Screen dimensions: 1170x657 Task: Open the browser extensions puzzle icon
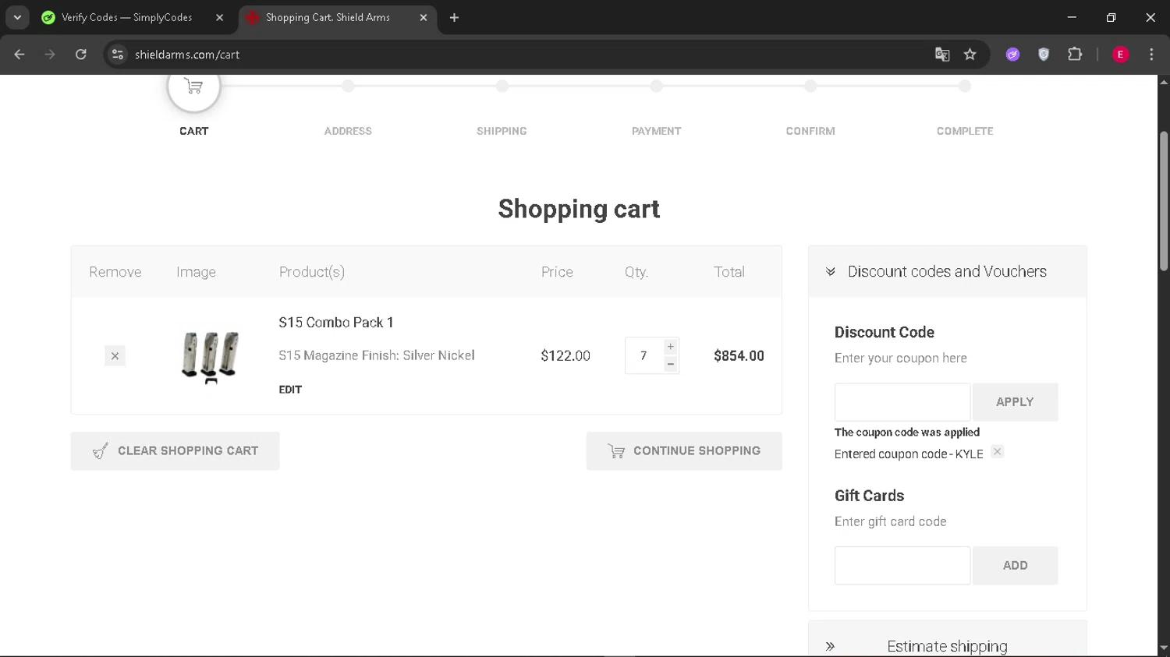(x=1075, y=55)
